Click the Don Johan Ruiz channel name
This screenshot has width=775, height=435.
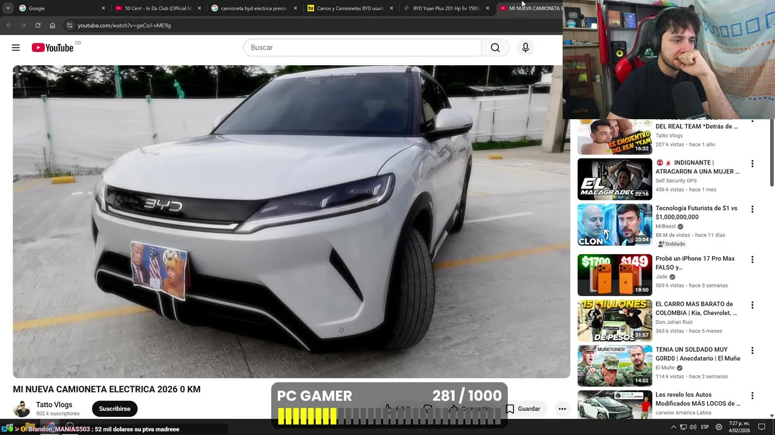(x=674, y=322)
